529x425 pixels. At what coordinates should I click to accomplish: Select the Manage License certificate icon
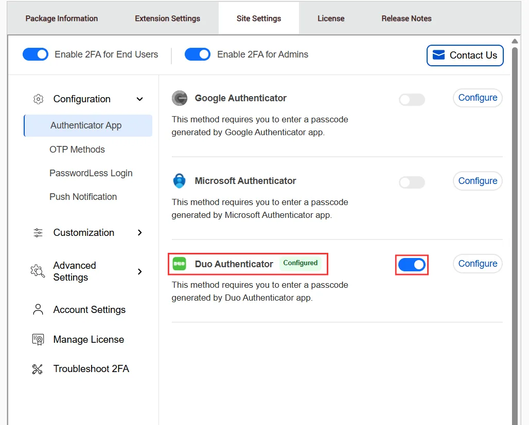(37, 339)
